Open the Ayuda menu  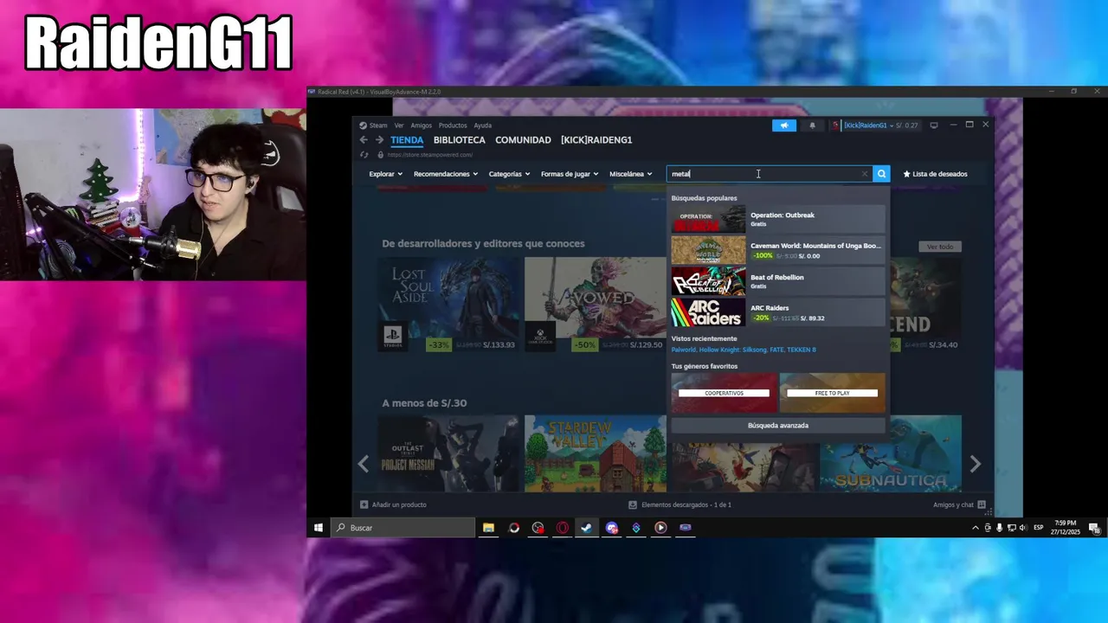(x=483, y=125)
